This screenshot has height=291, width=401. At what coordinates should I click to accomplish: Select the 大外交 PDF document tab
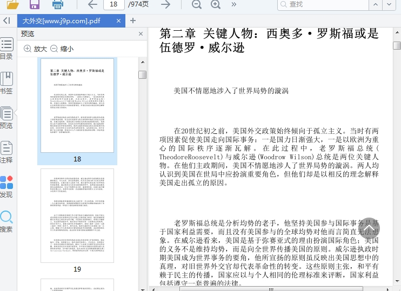point(61,21)
